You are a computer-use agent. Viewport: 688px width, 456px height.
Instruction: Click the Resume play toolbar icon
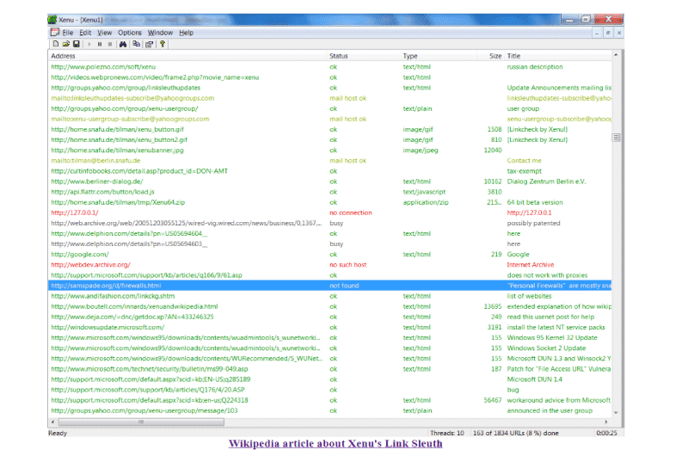point(89,44)
